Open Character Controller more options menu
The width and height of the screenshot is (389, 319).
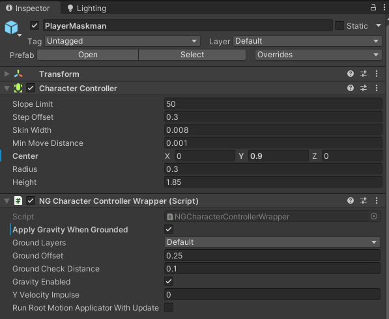click(377, 88)
